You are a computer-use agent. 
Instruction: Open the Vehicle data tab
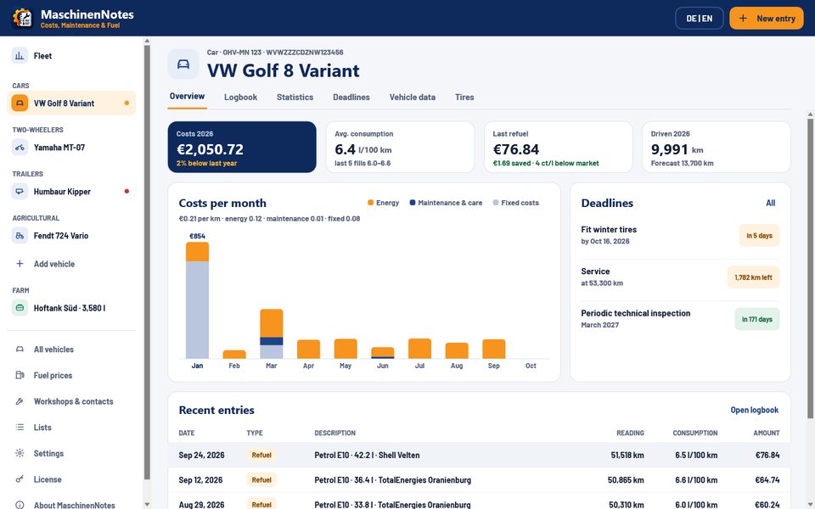pos(413,97)
